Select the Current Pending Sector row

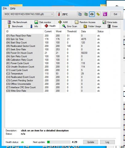point(58,80)
